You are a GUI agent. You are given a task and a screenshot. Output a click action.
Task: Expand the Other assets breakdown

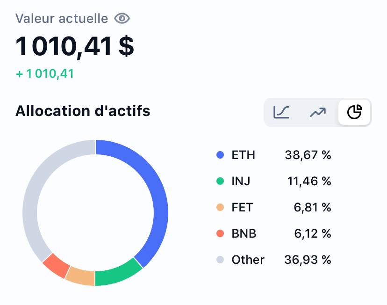(248, 260)
